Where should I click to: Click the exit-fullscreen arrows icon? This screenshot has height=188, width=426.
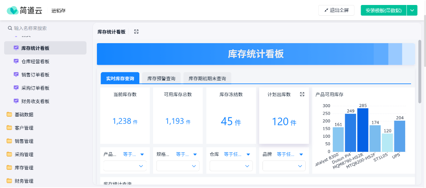pos(326,10)
